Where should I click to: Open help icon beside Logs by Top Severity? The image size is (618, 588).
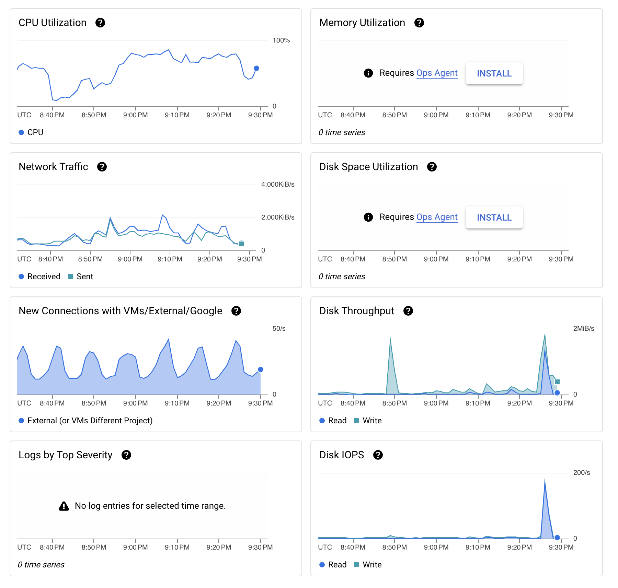coord(126,455)
